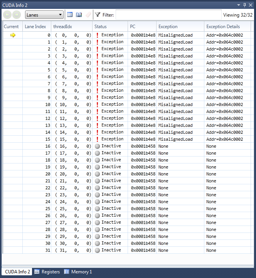The image size is (256, 278).
Task: Select the MisalignedLoad cell in lane 10
Action: click(175, 104)
